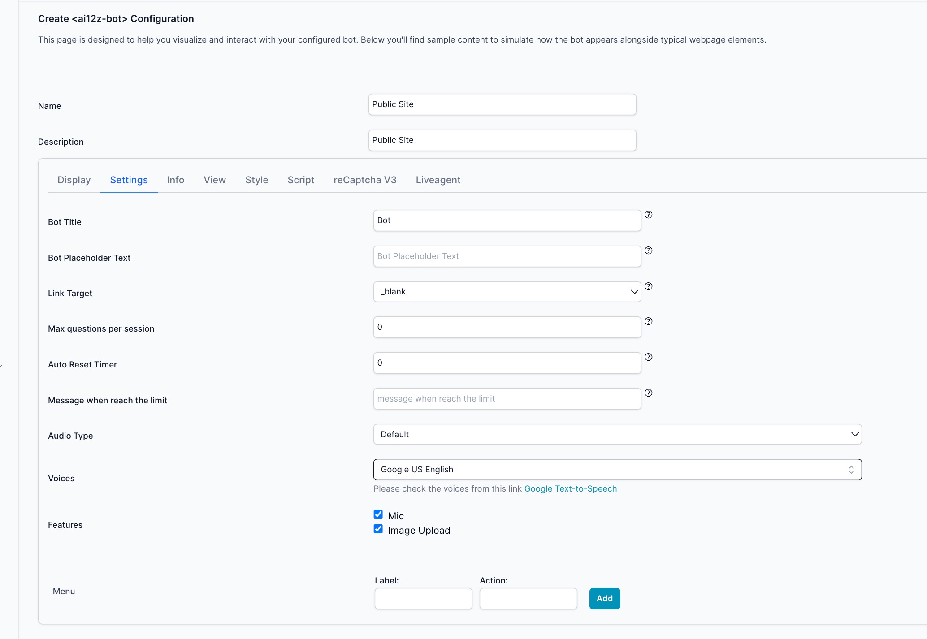Open the Voices Google US English selector
The height and width of the screenshot is (639, 927).
617,470
